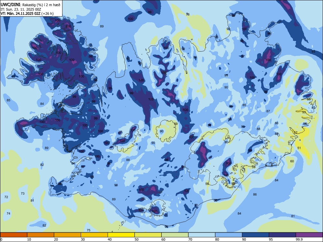
Task: Click the IT: Sun. 23. 11. 2025 00Z line
Action: tap(21, 9)
